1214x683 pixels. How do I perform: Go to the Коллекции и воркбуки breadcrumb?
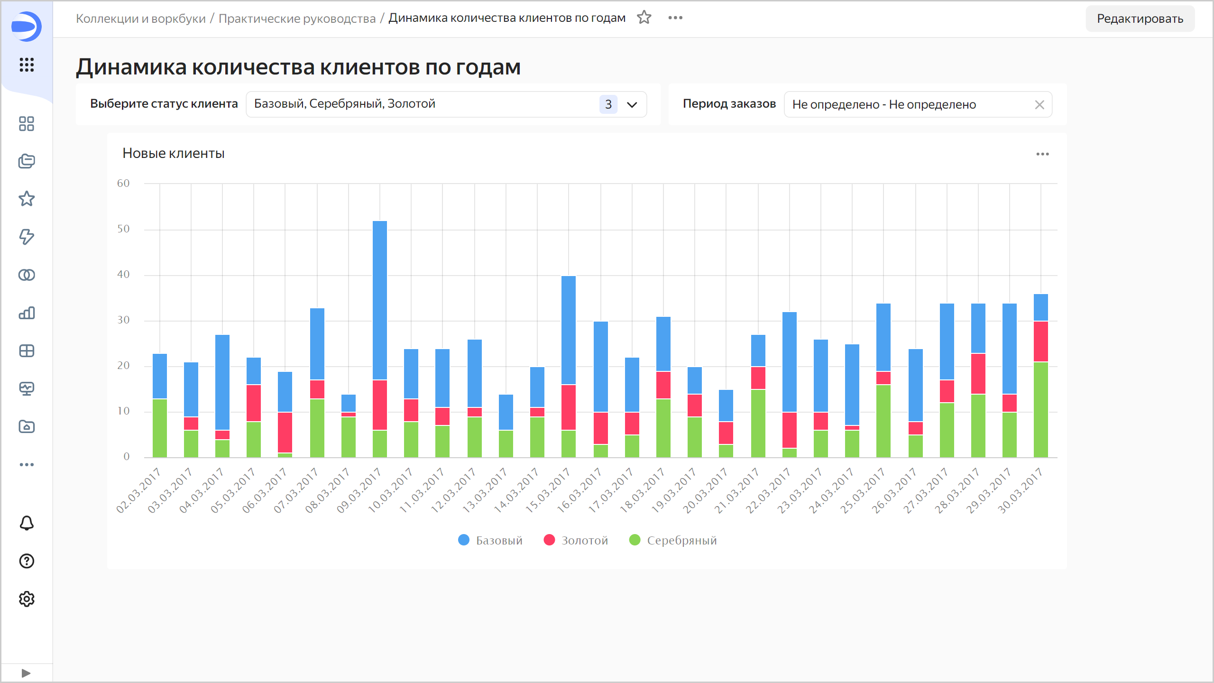pyautogui.click(x=140, y=18)
